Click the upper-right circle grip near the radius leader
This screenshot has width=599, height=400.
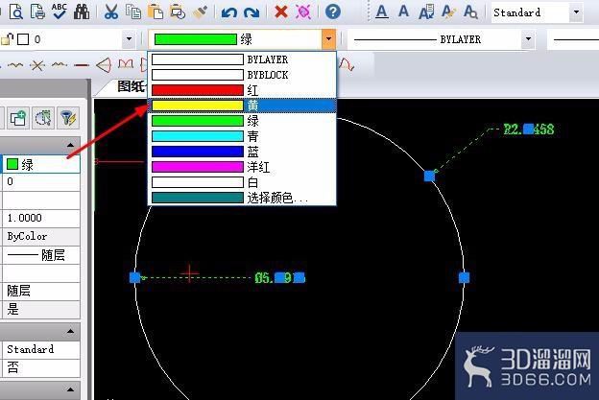tap(429, 176)
